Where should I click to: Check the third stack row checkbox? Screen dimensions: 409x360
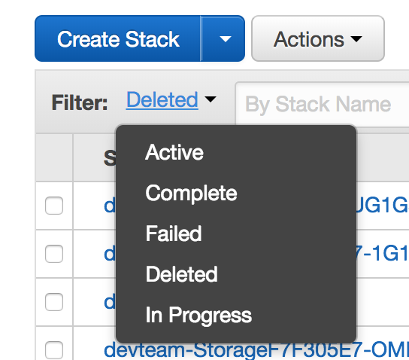click(x=54, y=302)
